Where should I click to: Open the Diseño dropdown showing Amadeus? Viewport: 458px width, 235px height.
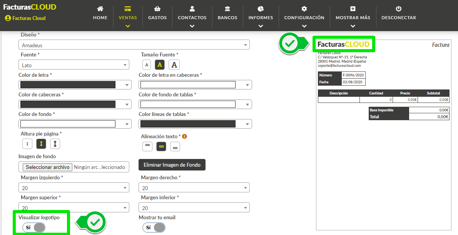[134, 45]
